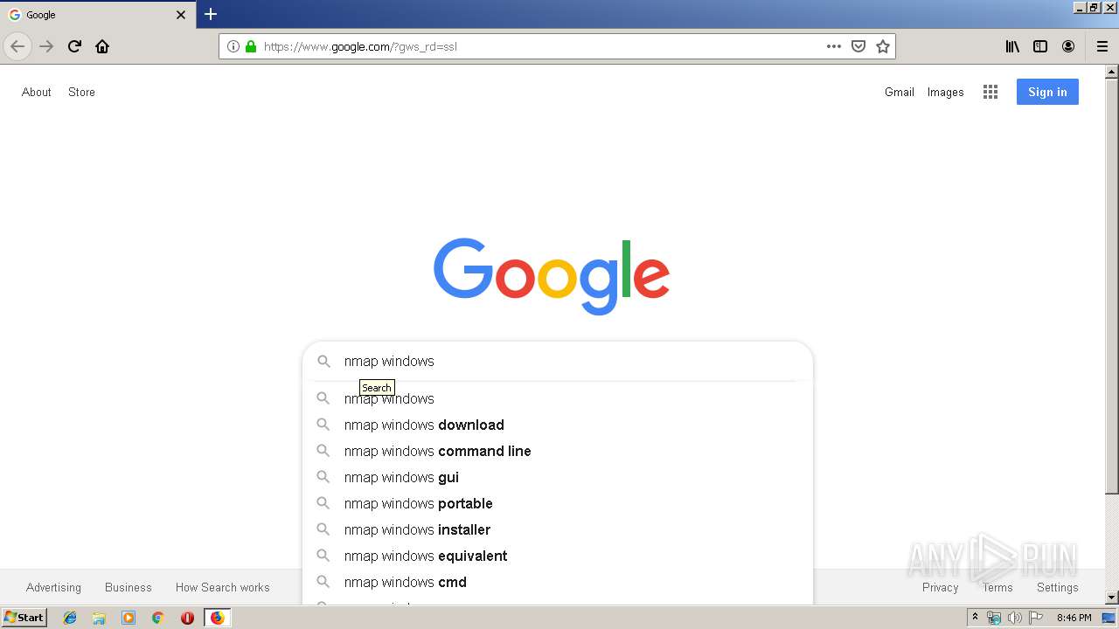The image size is (1119, 629).
Task: Open the Terms footer link
Action: click(997, 587)
